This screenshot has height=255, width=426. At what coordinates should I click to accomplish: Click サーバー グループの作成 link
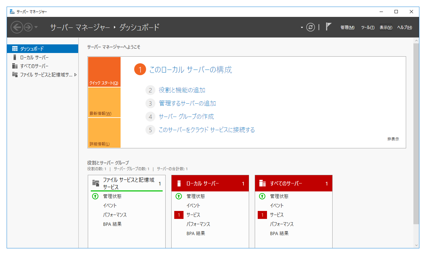186,117
